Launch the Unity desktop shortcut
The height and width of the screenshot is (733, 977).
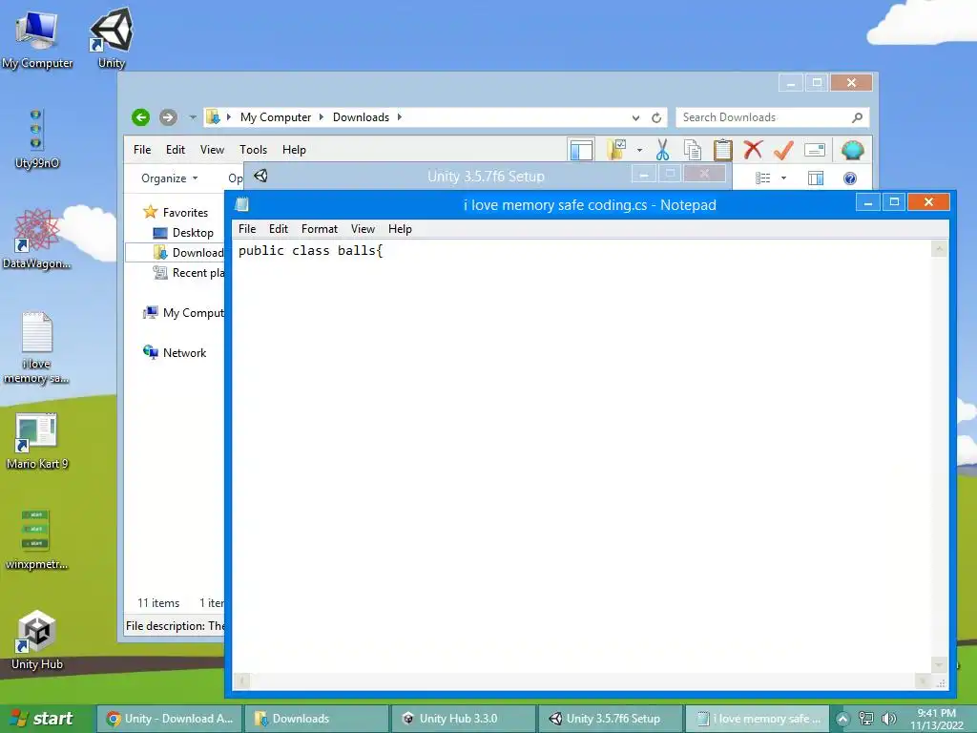112,38
